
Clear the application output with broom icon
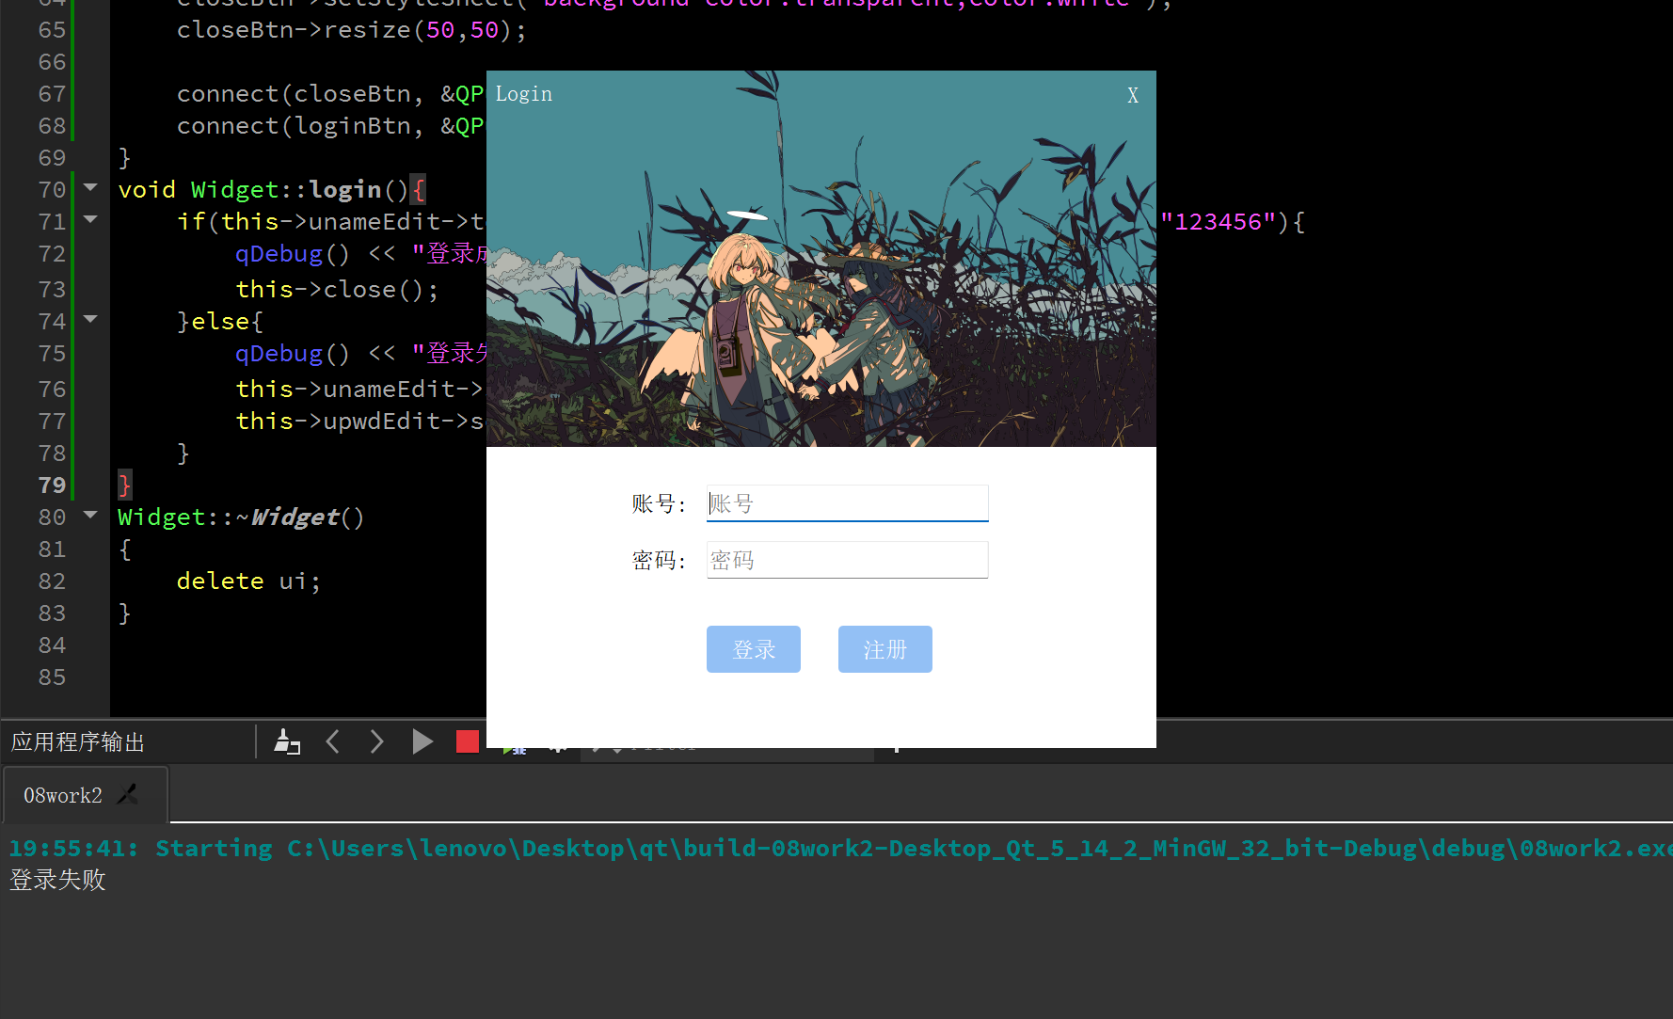point(287,741)
